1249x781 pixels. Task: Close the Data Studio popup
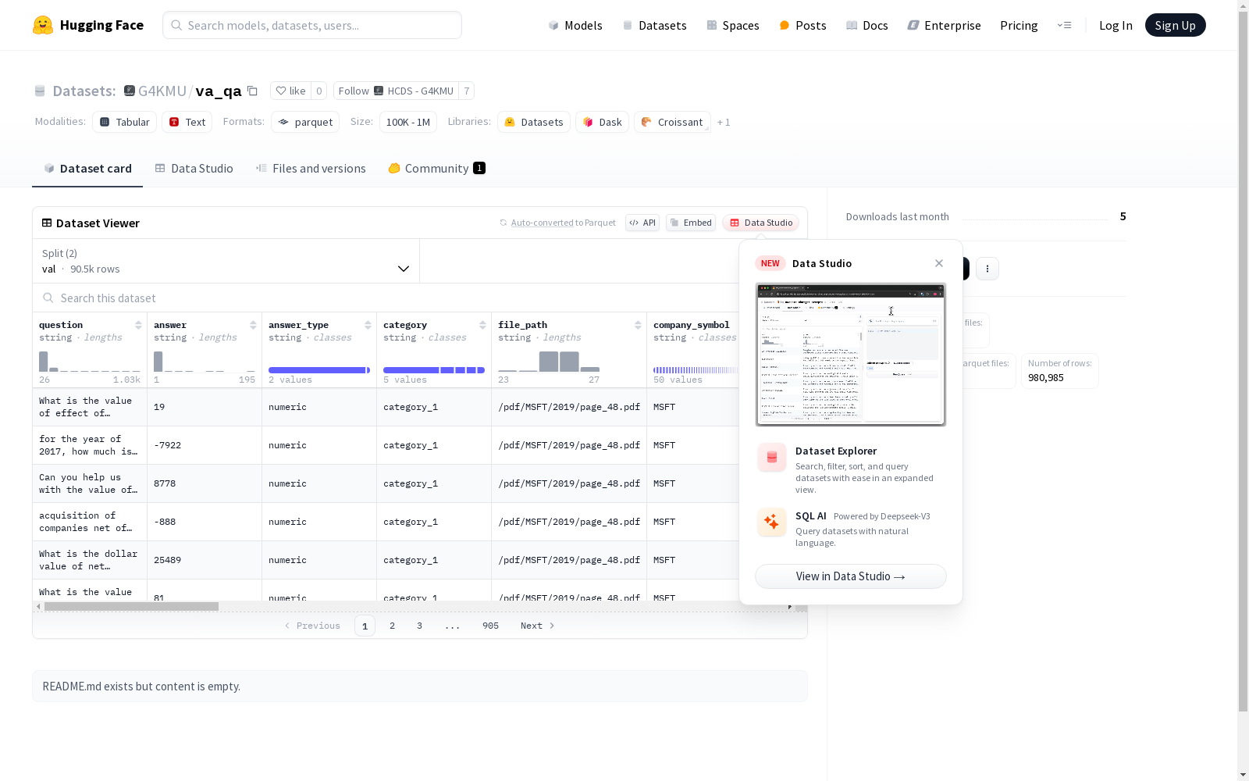[x=939, y=263]
